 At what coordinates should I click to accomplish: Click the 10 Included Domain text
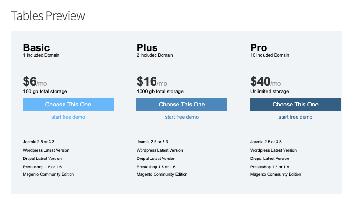[270, 55]
